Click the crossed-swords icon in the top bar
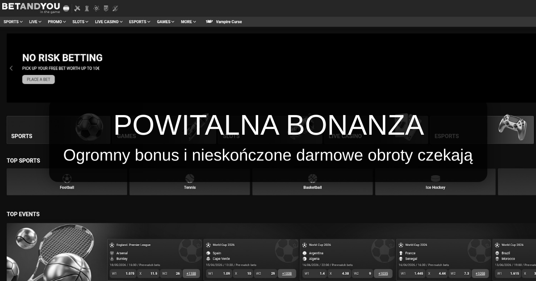Screen dimensions: 536x281 pyautogui.click(x=77, y=8)
